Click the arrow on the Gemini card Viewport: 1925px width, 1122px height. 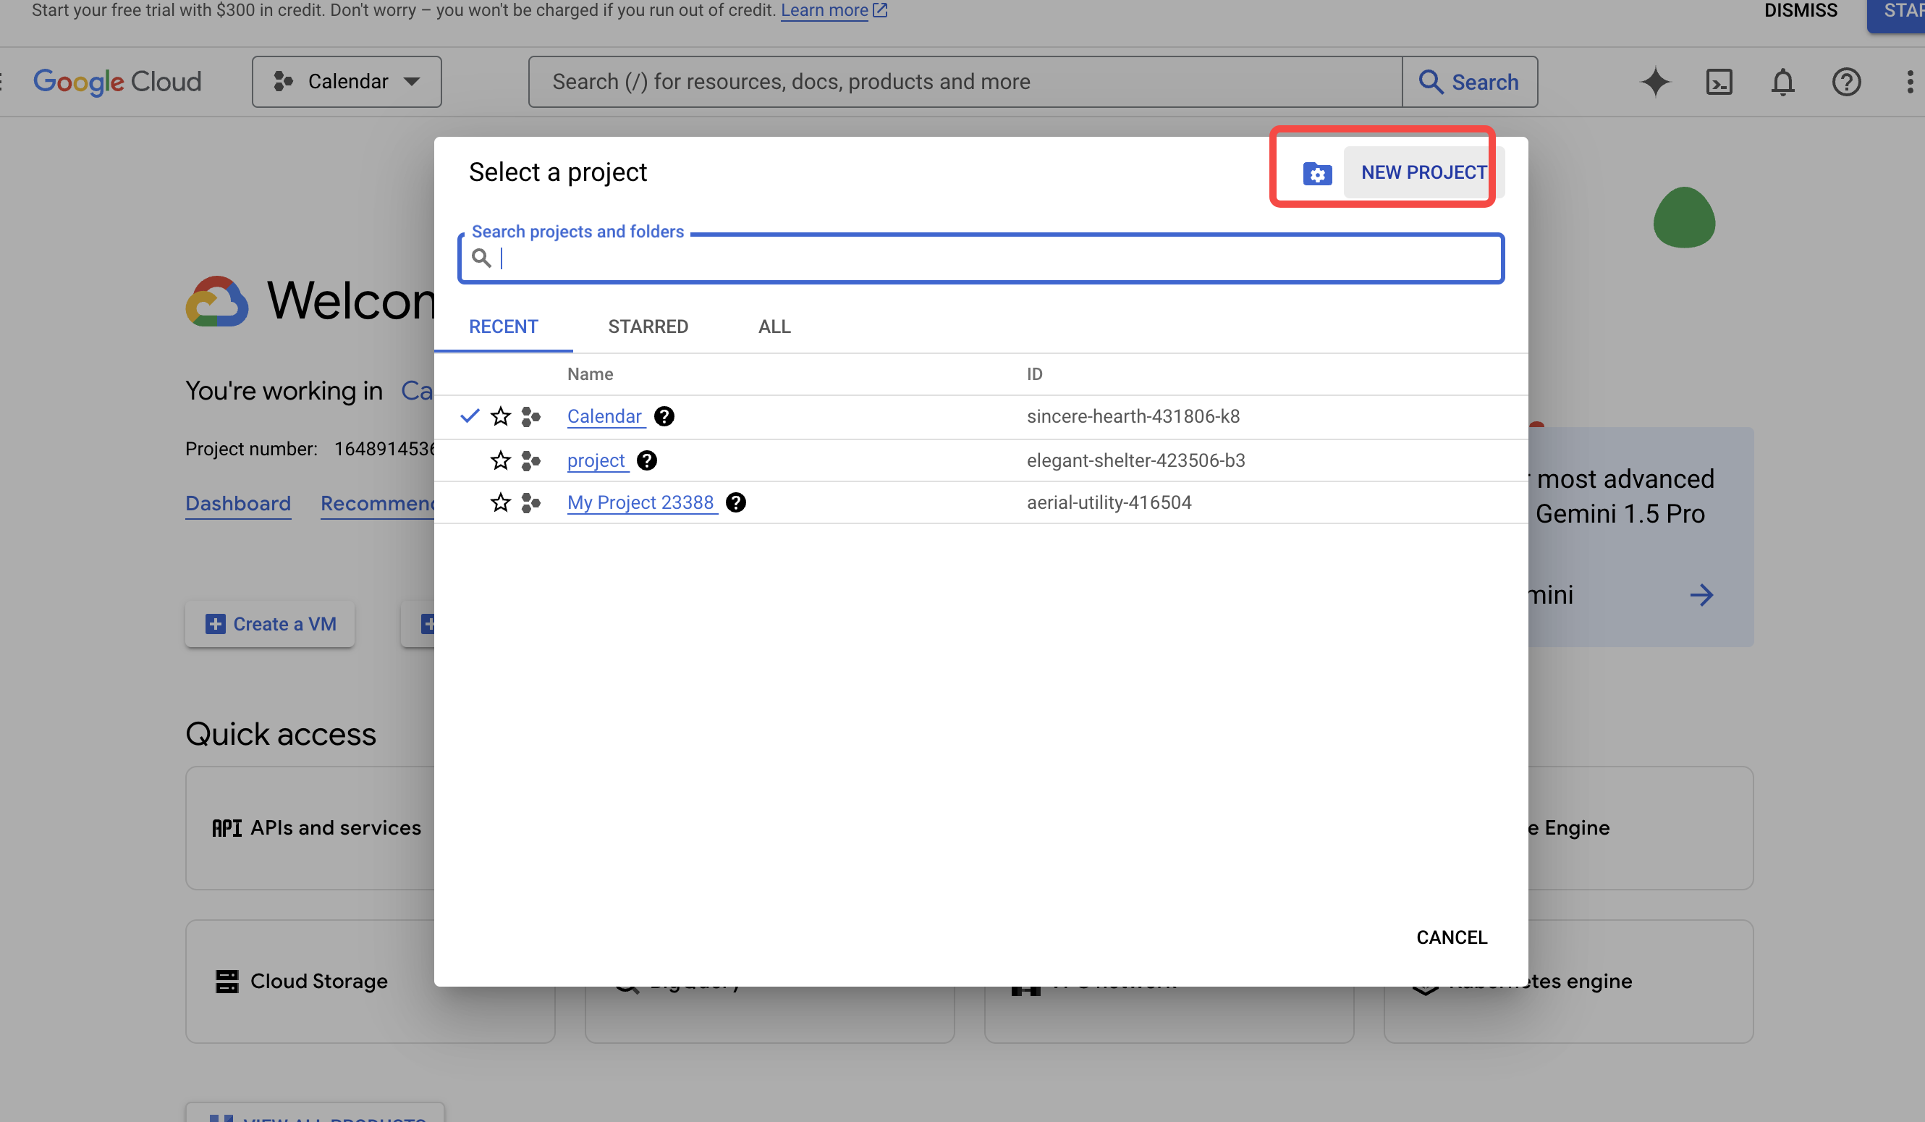coord(1701,594)
